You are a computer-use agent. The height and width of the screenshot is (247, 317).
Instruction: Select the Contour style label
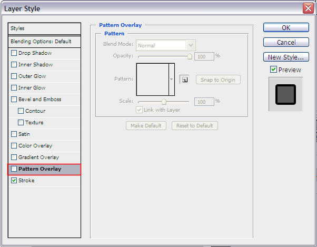coord(35,111)
